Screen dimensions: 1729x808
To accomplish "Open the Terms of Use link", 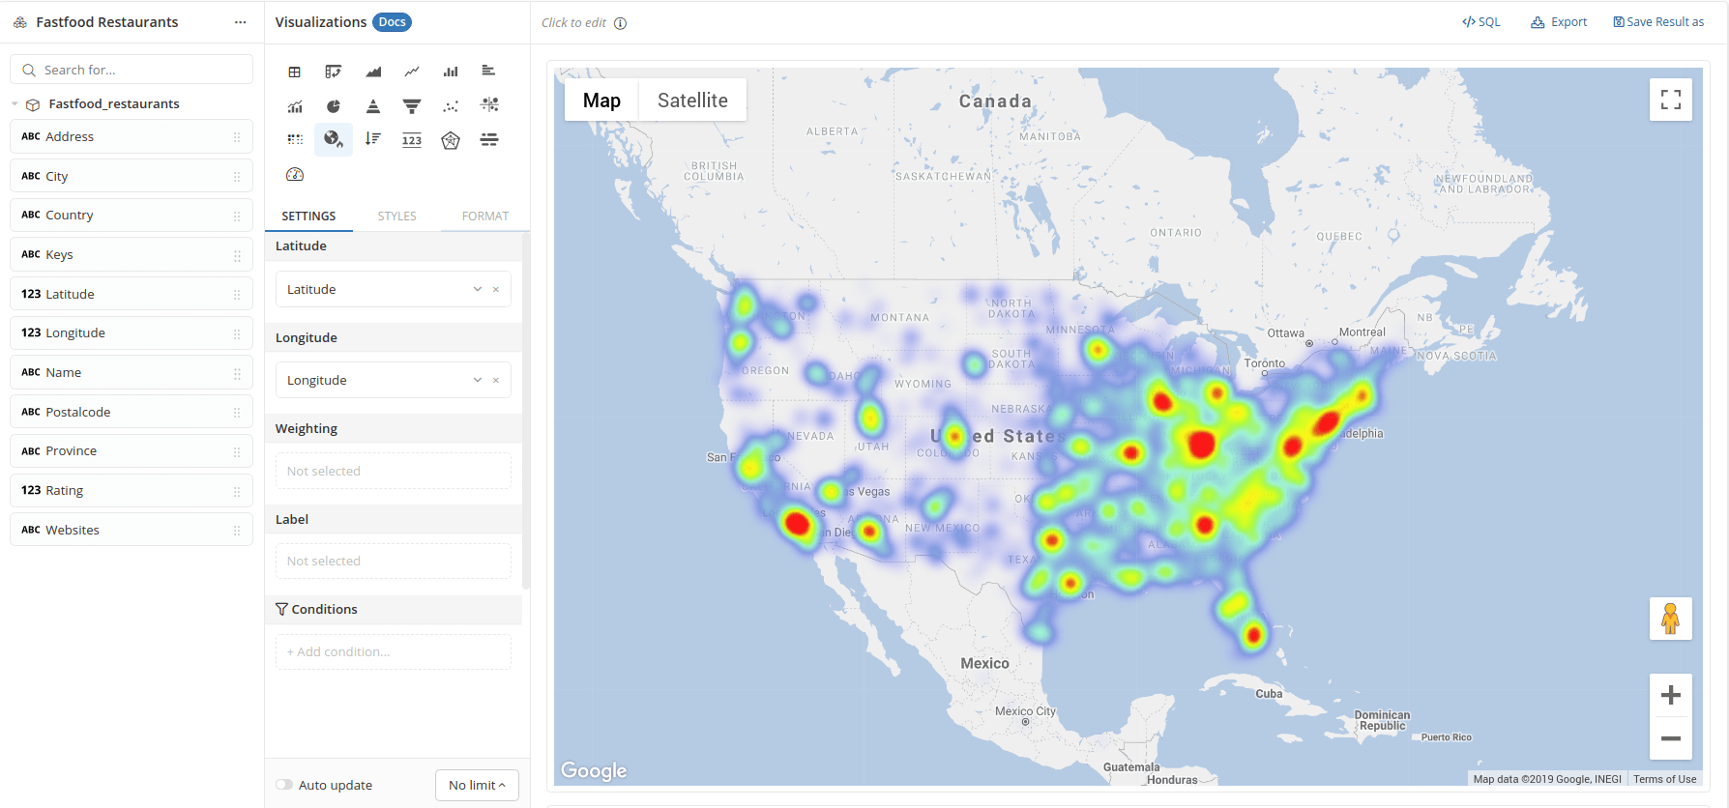I will coord(1664,779).
